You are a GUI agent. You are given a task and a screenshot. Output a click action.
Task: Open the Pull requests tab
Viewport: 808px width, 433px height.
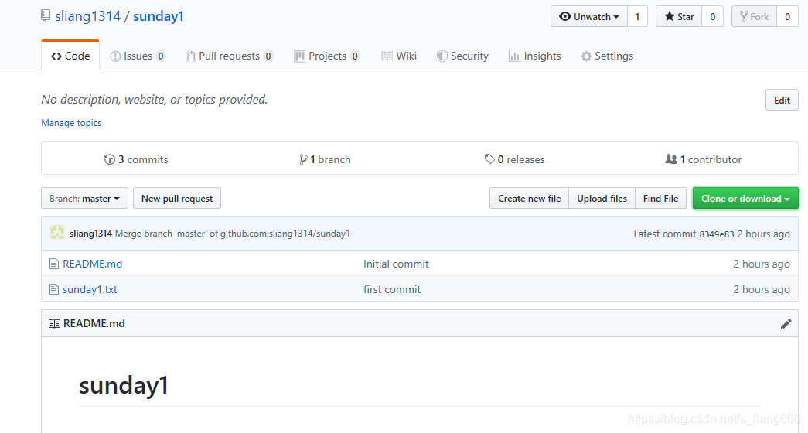[230, 56]
